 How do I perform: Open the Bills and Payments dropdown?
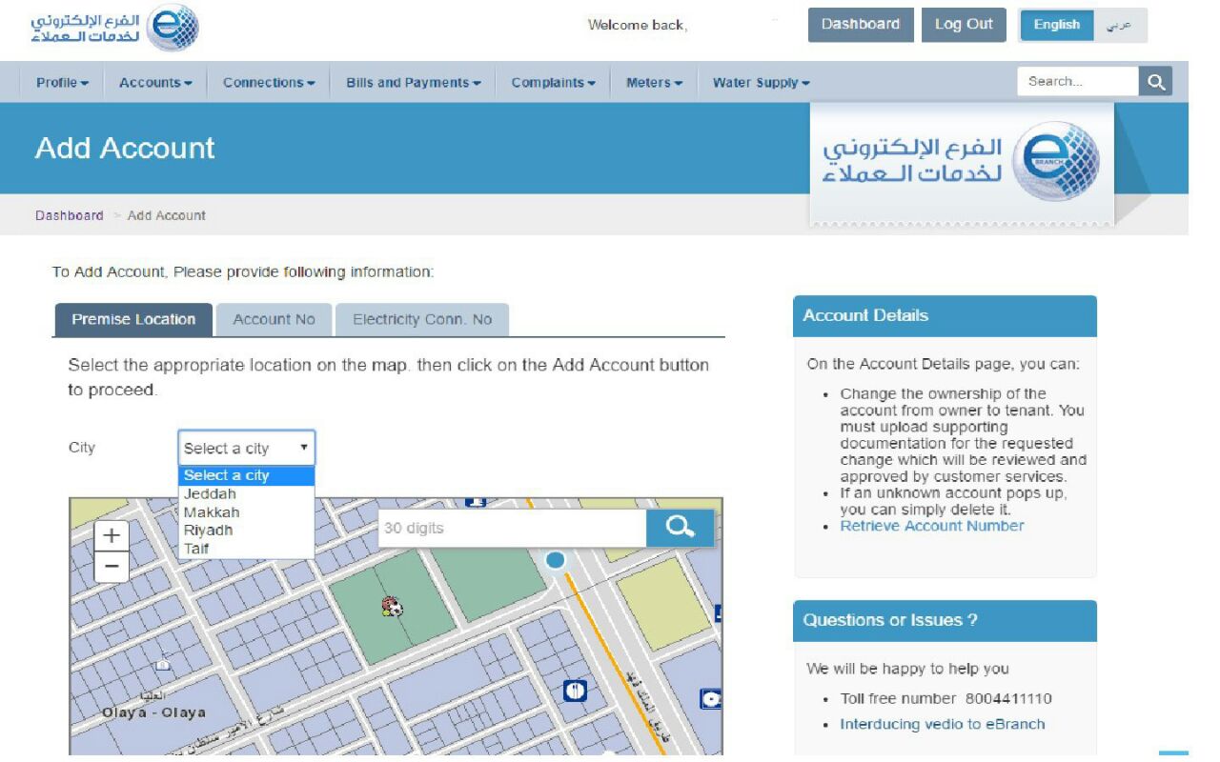413,83
